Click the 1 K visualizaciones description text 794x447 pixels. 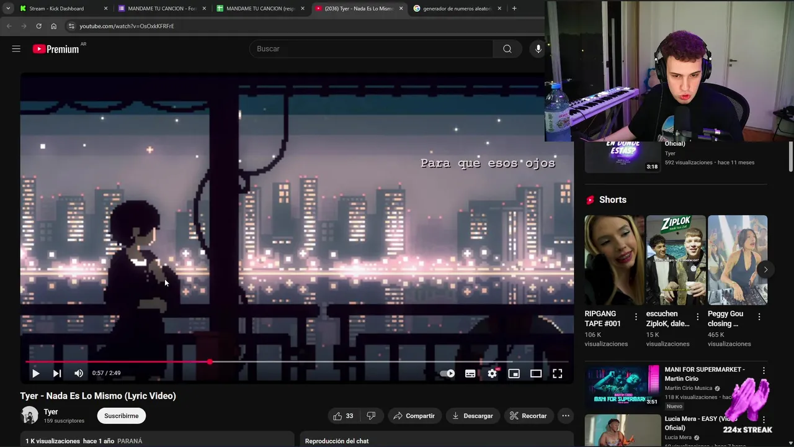coord(53,441)
